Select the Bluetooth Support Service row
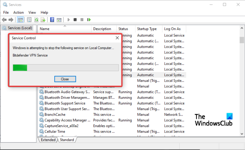Screen dimensions: 245x150 pos(65,103)
